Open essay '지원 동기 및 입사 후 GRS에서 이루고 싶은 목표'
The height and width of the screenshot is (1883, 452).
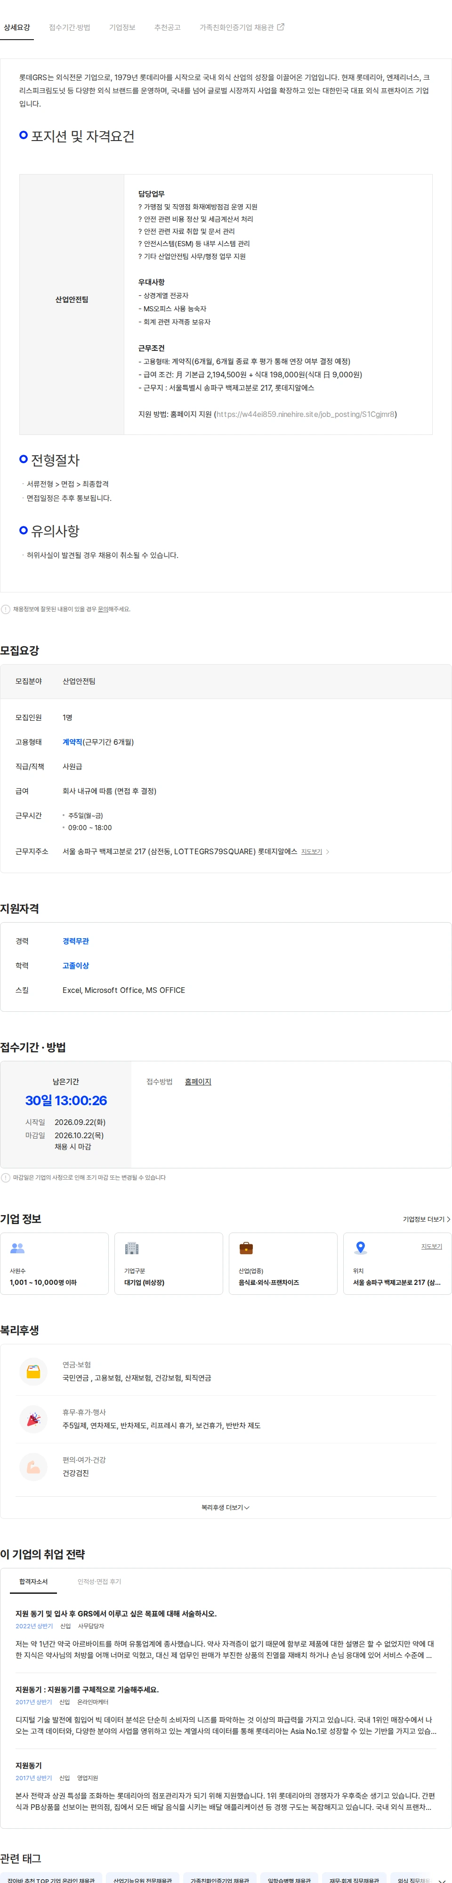116,1614
